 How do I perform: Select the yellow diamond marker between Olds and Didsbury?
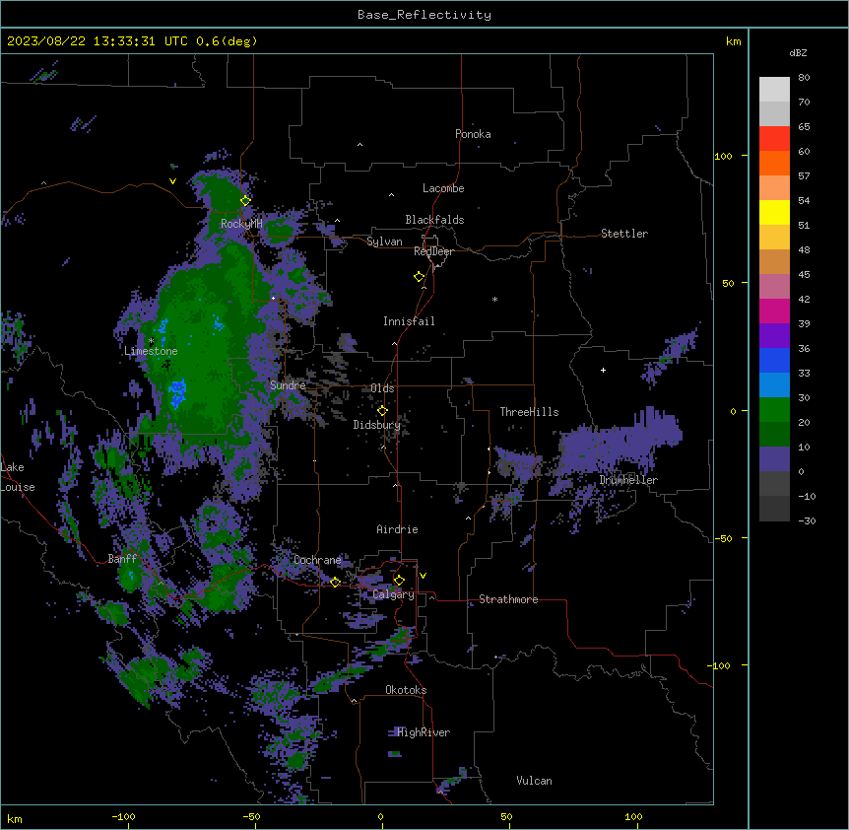tap(382, 410)
